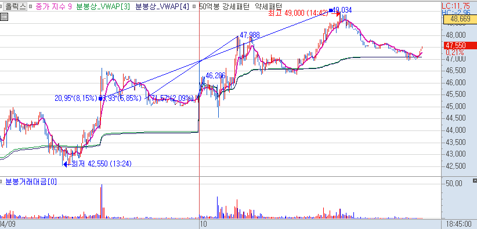Click the 20,95°(8,15%) trendline angle label
477x229 pixels.
76,98
